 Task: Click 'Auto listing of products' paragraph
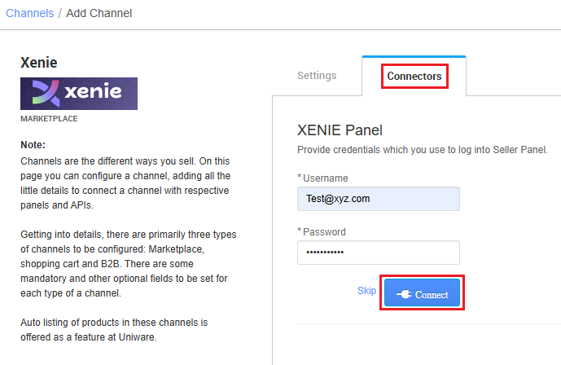(x=114, y=330)
